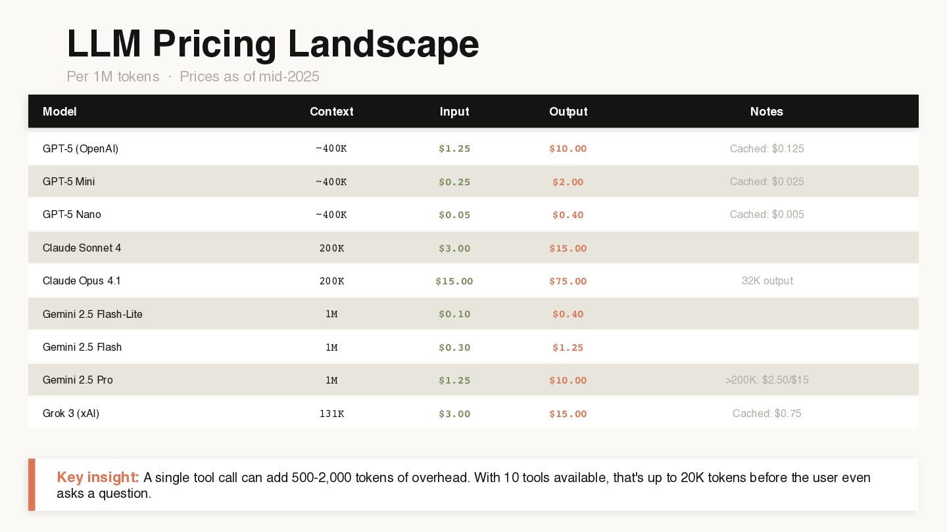Select the Input column header
947x532 pixels.
454,112
